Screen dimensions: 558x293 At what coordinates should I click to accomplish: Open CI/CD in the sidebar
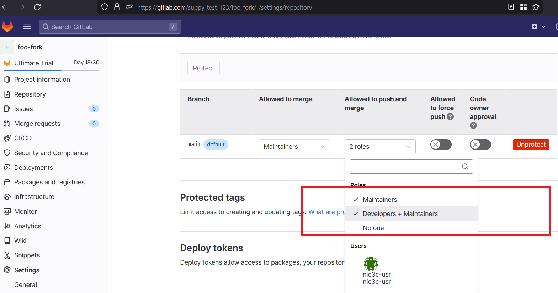pyautogui.click(x=23, y=138)
